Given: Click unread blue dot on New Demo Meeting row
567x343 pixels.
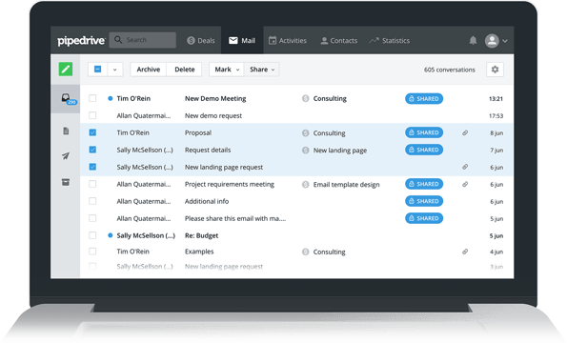Looking at the screenshot, I should click(111, 98).
